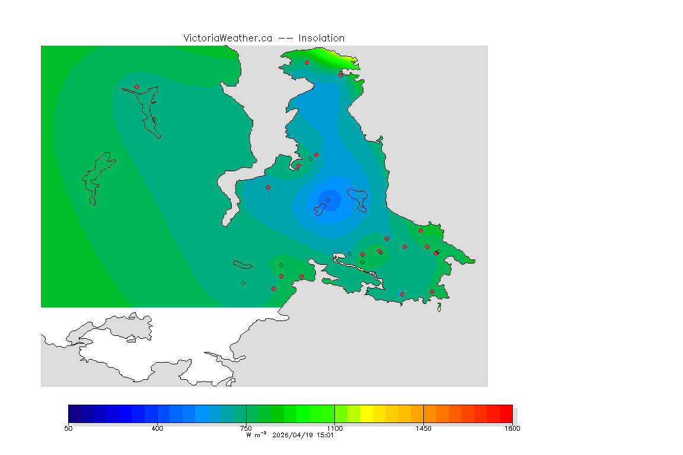This screenshot has height=455, width=683.
Task: Click the 400 tick label on the colorbar
Action: (157, 428)
